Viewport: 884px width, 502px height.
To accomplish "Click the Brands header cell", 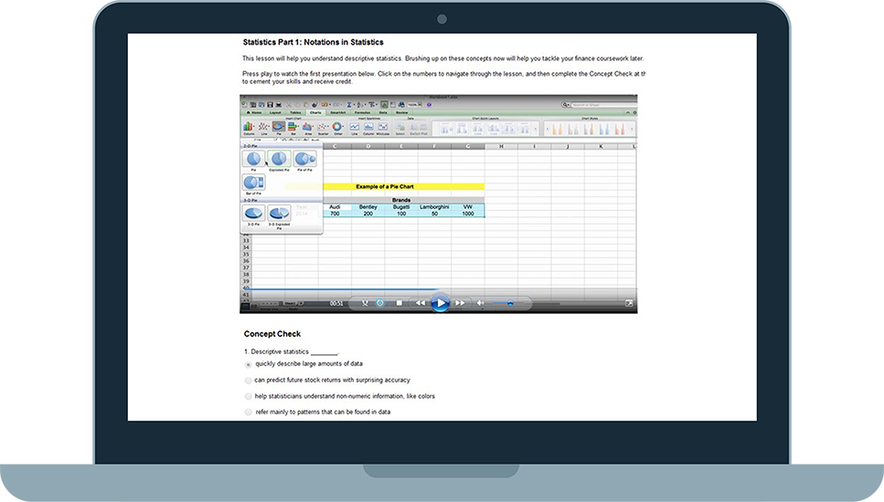I will [x=400, y=200].
